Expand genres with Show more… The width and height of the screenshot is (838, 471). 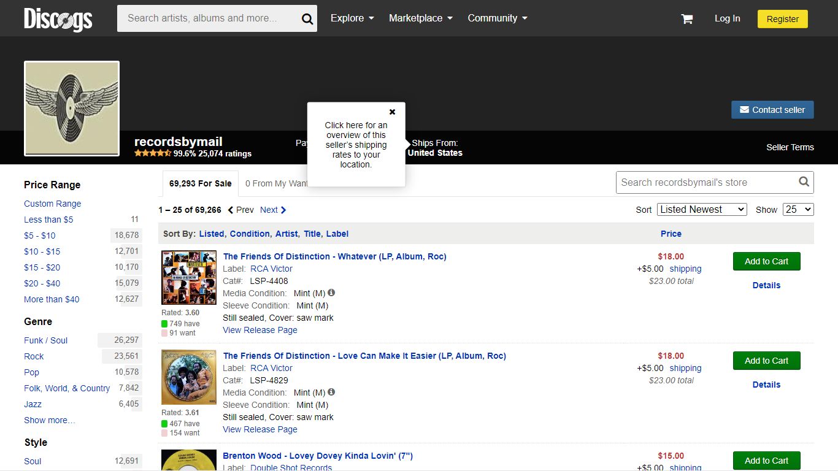(x=50, y=420)
